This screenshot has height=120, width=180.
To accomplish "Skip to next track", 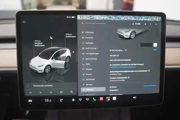I will (x=51, y=92).
